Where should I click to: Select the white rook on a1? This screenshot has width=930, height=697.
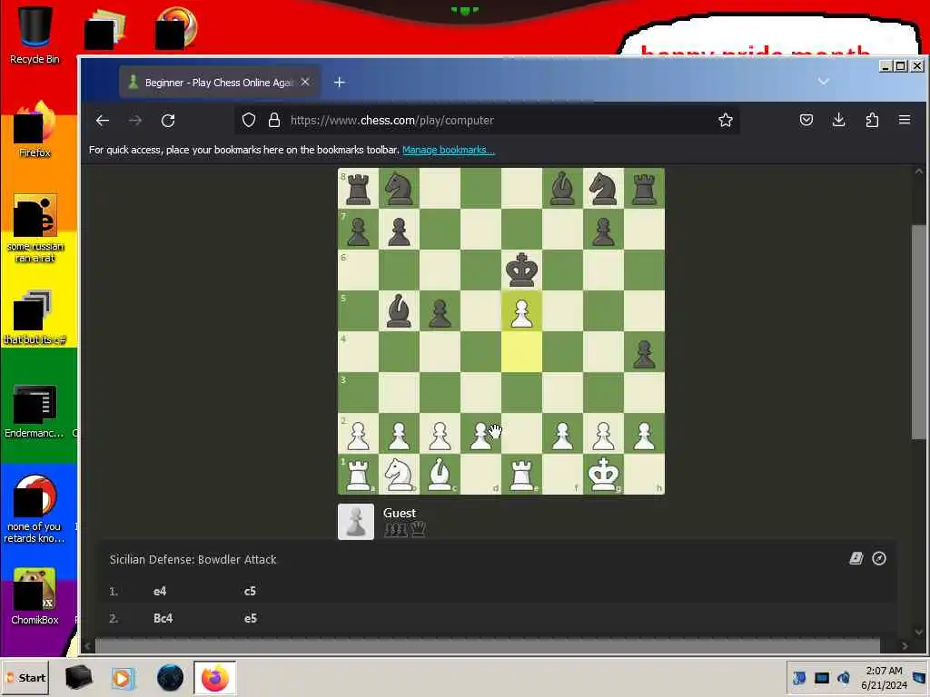(358, 474)
